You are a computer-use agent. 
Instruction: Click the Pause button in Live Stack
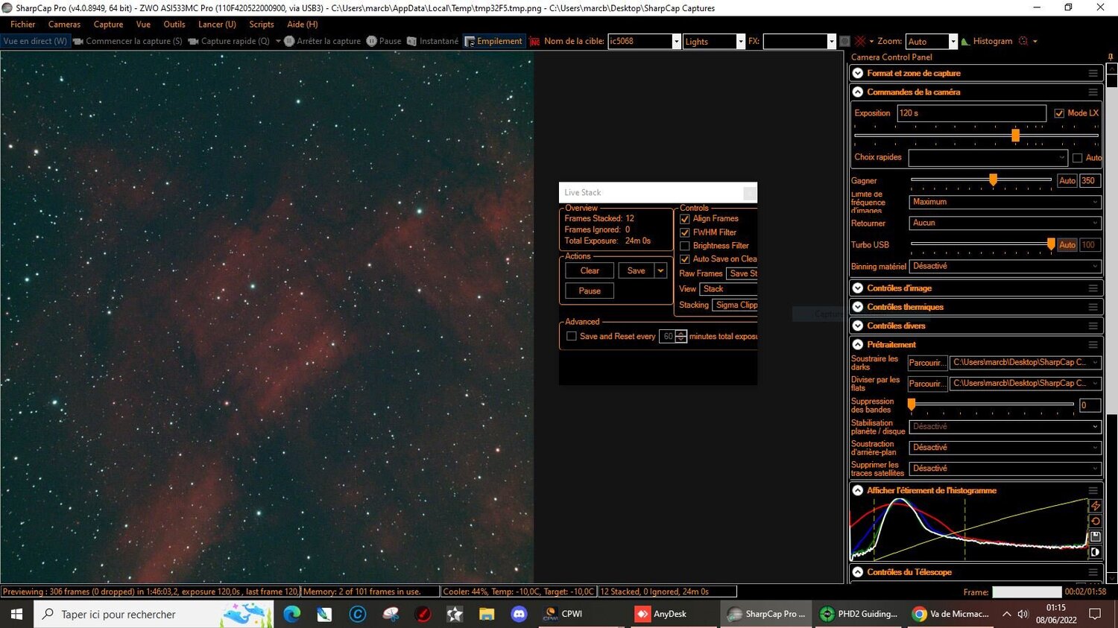pos(590,291)
